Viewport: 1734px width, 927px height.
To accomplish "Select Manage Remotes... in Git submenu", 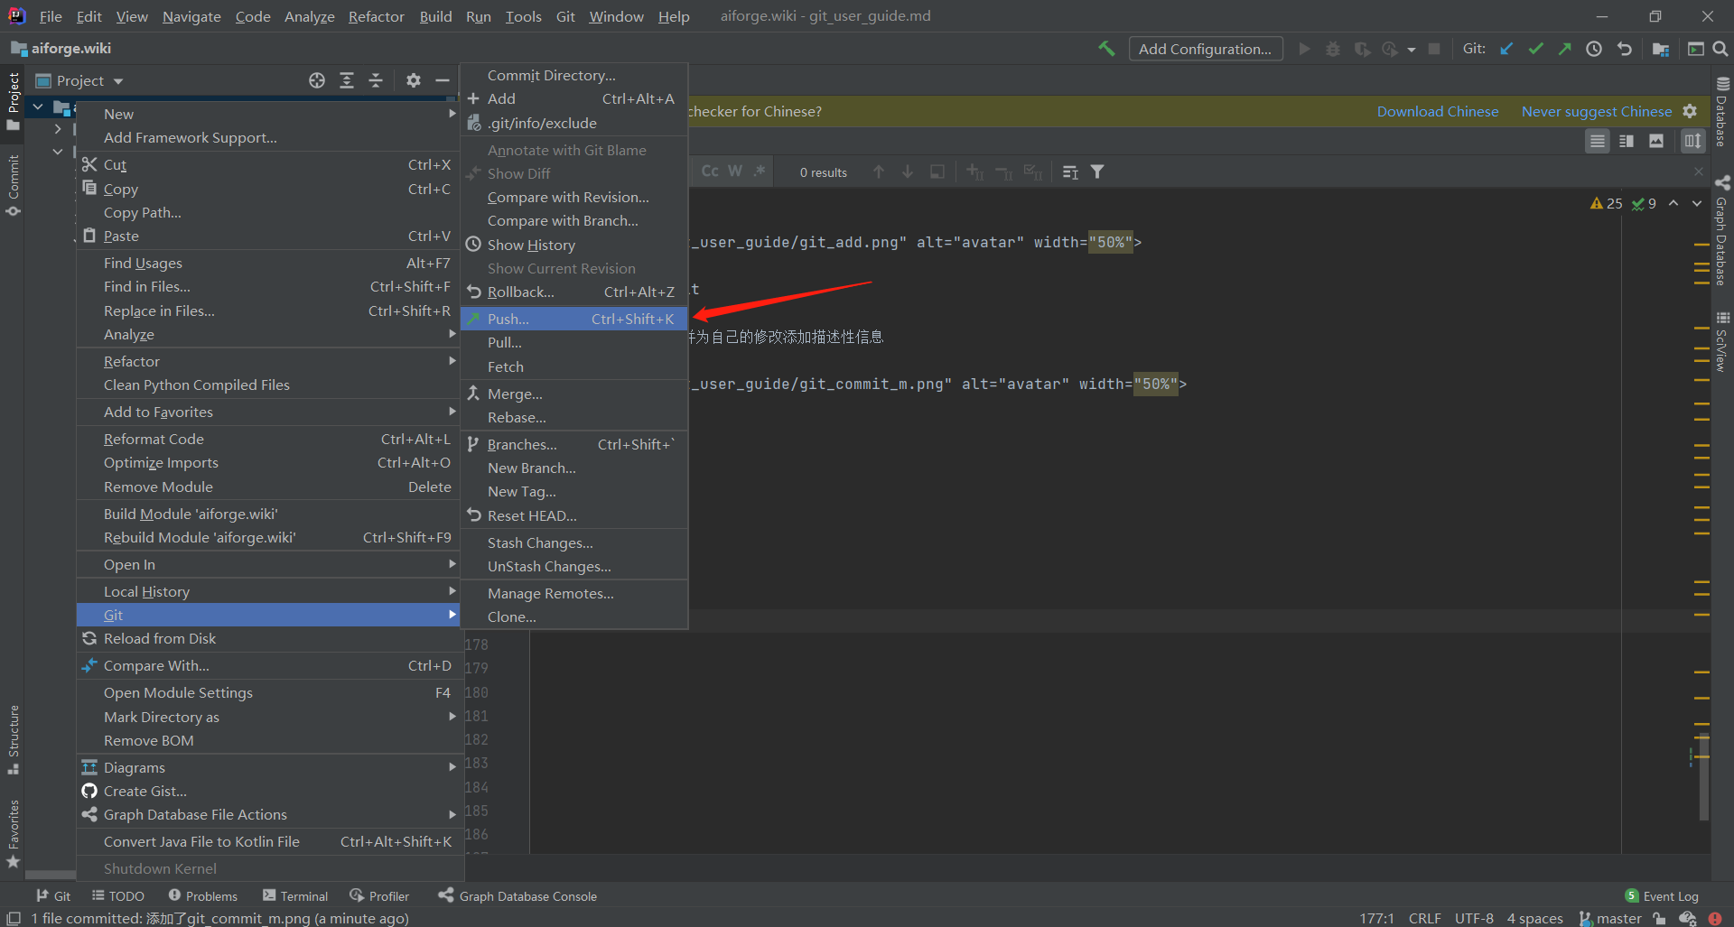I will [574, 593].
